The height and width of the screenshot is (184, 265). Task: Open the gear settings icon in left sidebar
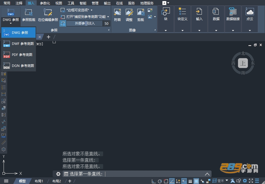click(x=4, y=149)
